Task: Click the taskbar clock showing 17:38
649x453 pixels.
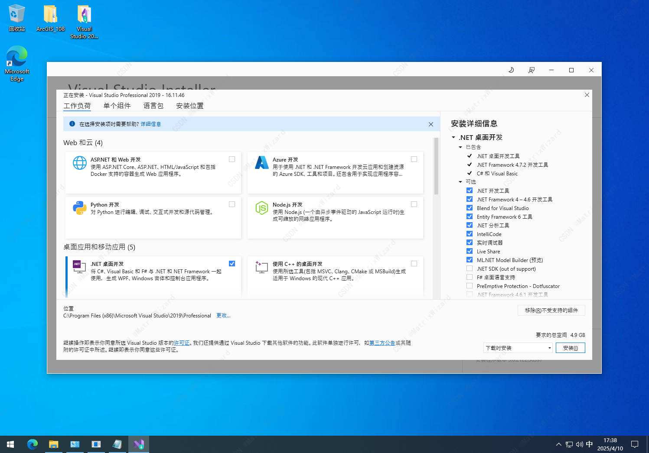Action: click(610, 444)
